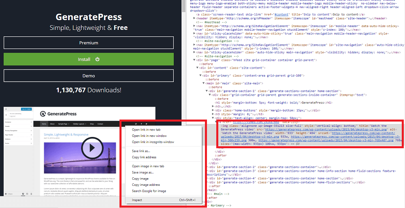Collapse the text-align center div node
The width and height of the screenshot is (405, 208).
213,118
